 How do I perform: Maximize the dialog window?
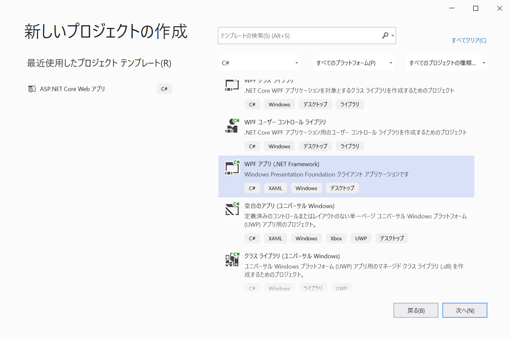(476, 8)
